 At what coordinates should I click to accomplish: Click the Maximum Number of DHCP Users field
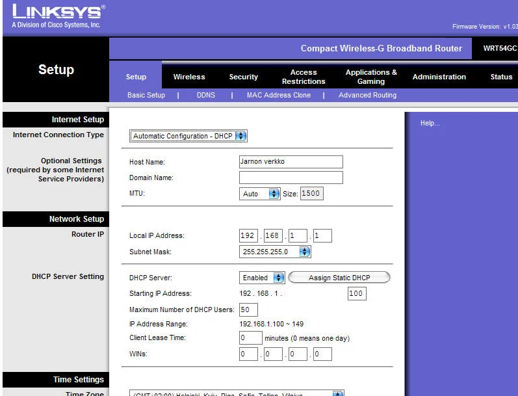[248, 310]
